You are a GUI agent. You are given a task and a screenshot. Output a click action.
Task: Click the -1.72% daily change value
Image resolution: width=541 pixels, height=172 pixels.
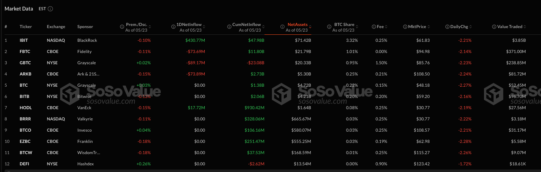tap(464, 164)
